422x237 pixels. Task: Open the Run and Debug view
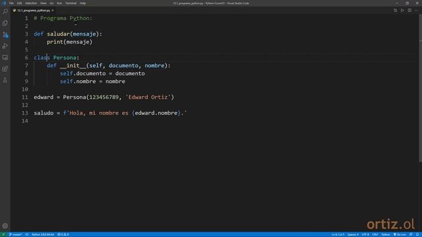pos(5,46)
